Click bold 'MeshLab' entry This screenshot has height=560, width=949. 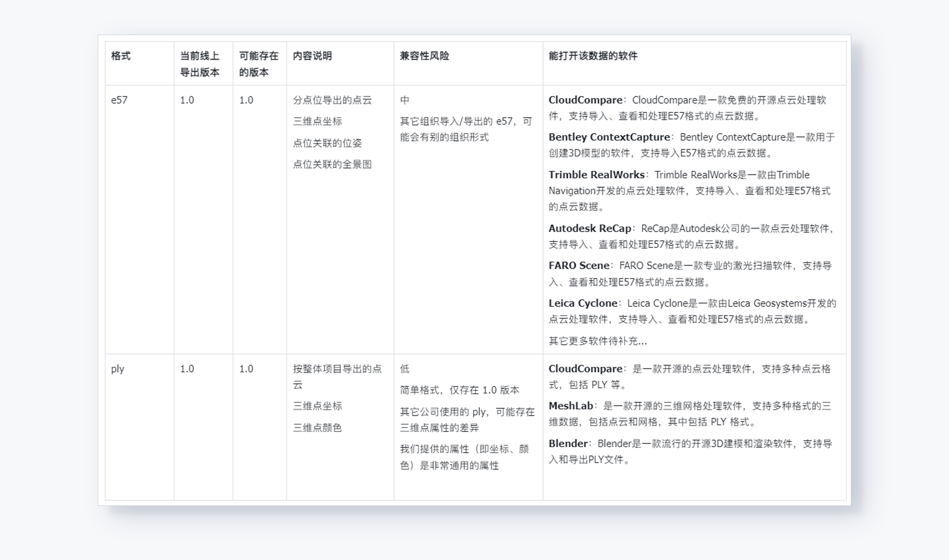(x=571, y=406)
